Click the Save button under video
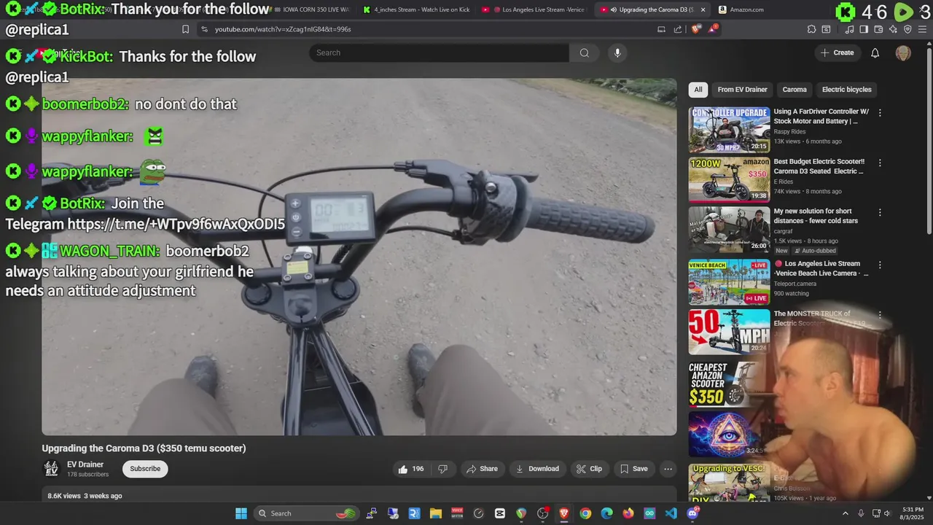 633,469
